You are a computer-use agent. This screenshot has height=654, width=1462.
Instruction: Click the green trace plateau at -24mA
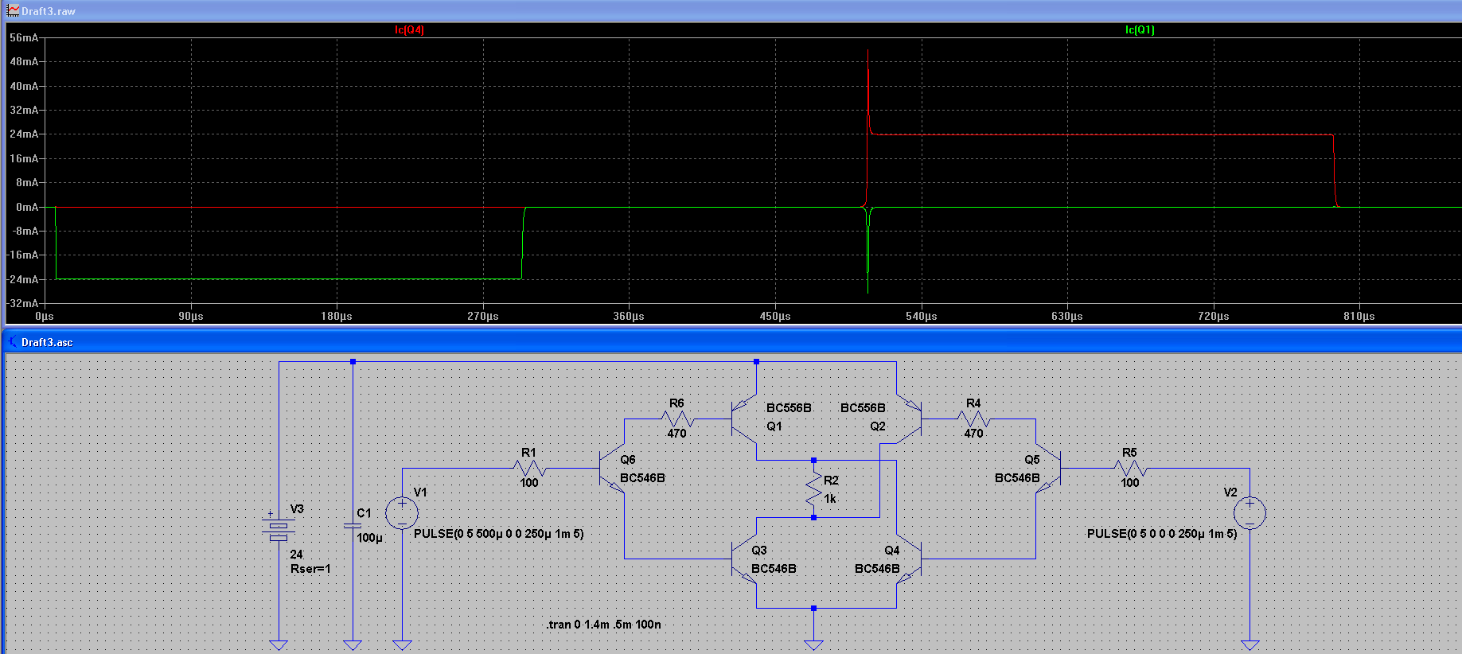point(288,278)
